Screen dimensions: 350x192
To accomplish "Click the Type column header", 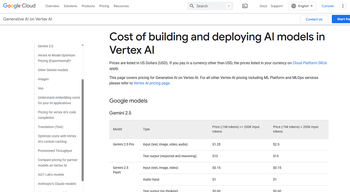I will pos(146,129).
